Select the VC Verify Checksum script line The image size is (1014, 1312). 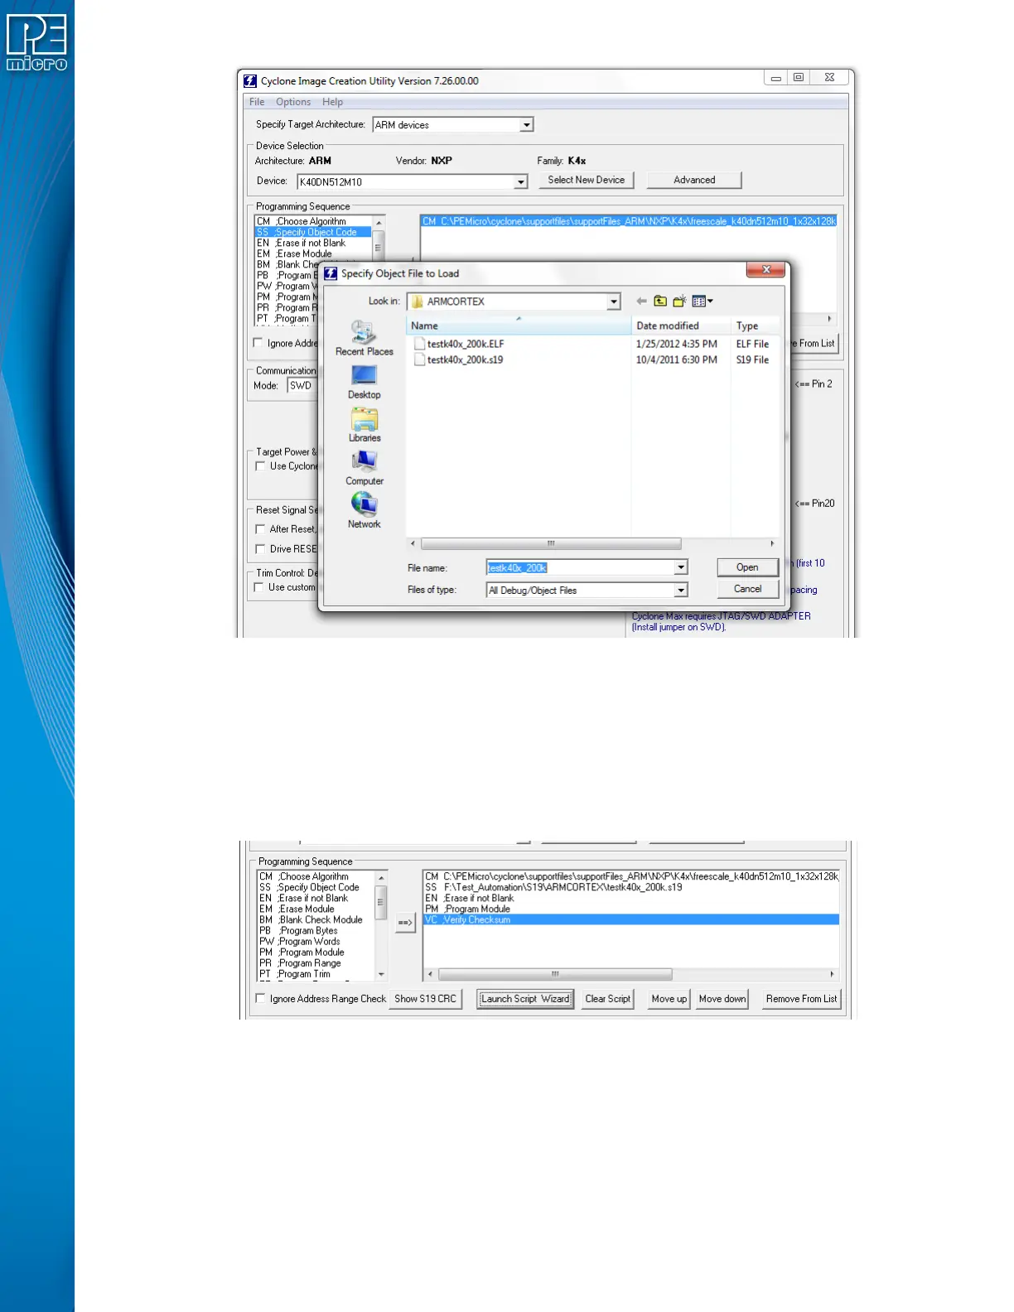[x=630, y=919]
